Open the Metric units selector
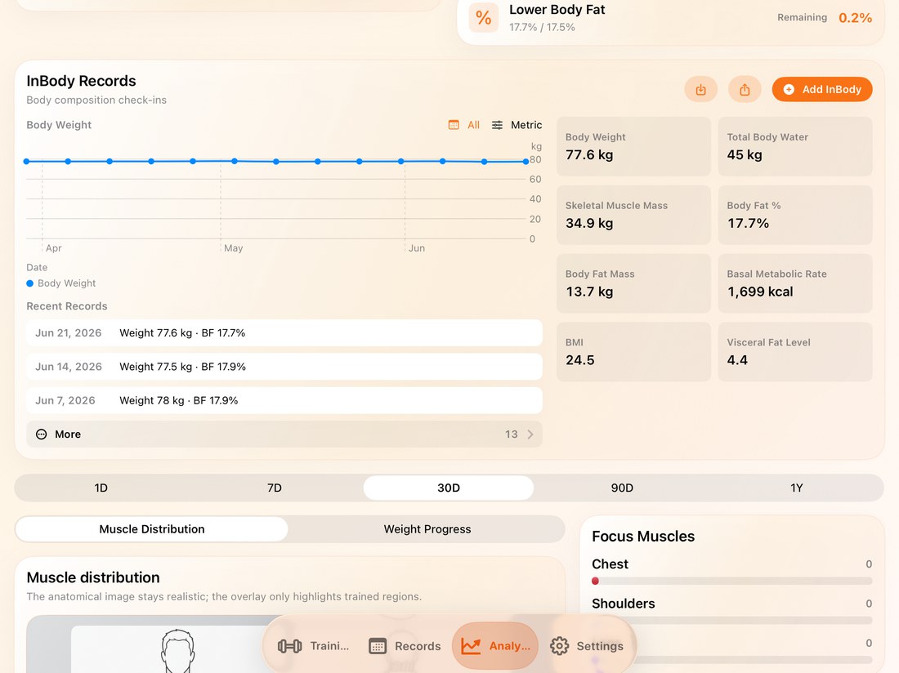 [x=517, y=125]
